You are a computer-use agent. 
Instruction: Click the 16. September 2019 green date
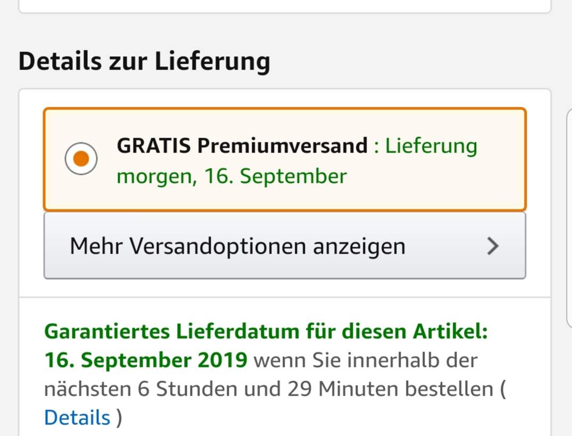point(145,359)
